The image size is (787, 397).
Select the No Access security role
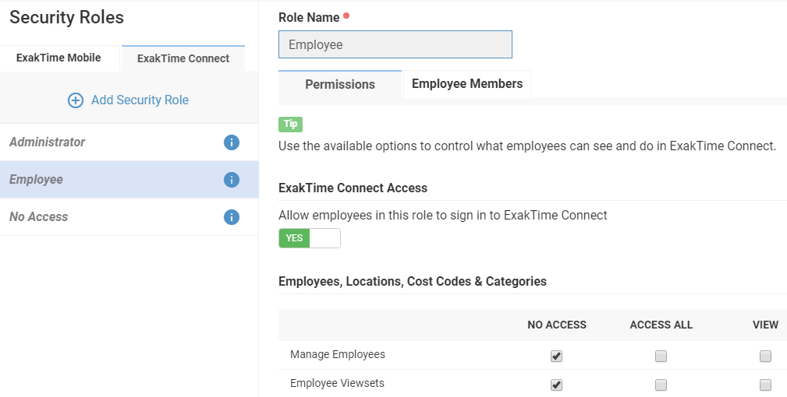coord(129,217)
